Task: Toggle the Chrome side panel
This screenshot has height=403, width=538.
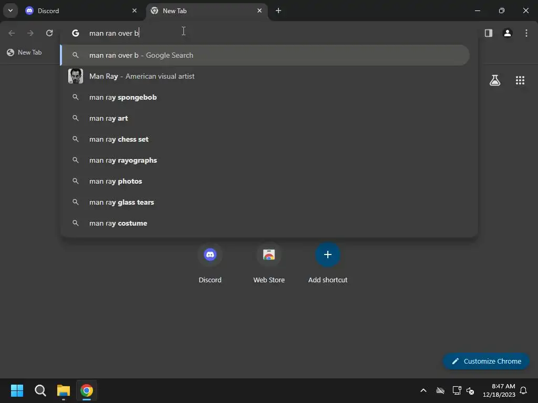Action: coord(489,33)
